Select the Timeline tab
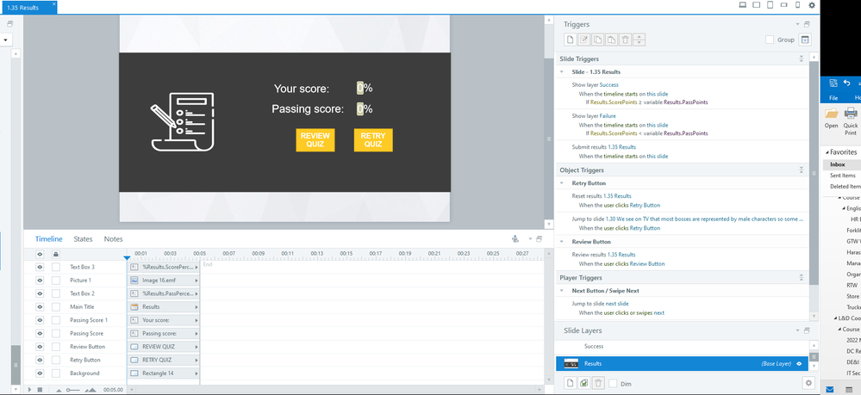861x395 pixels. [49, 239]
